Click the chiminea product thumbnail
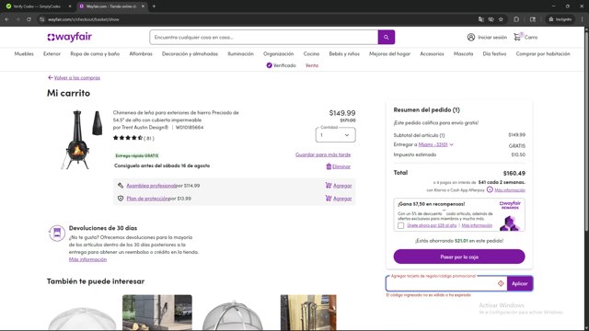This screenshot has width=589, height=331. pos(81,139)
